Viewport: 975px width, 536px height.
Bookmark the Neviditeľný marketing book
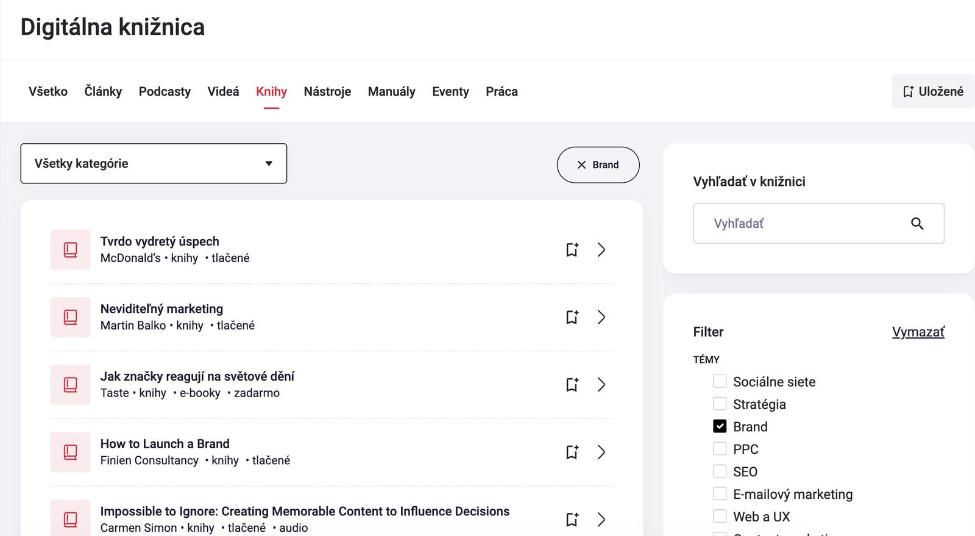[572, 317]
